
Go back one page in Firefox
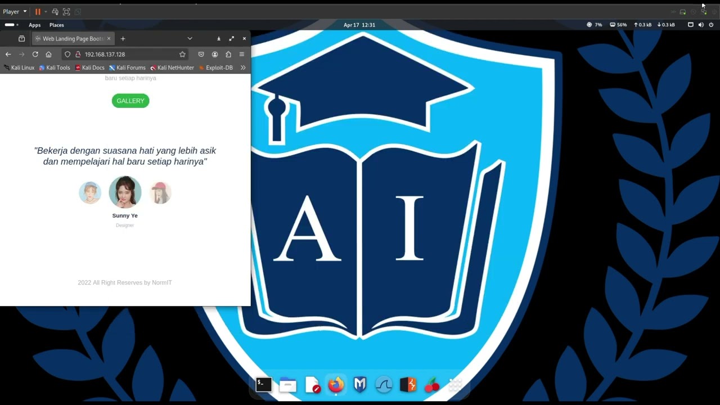click(x=8, y=54)
